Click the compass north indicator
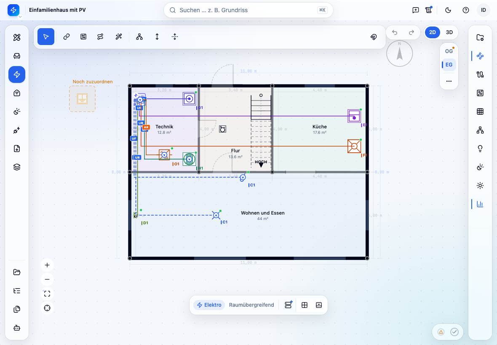 click(x=399, y=53)
